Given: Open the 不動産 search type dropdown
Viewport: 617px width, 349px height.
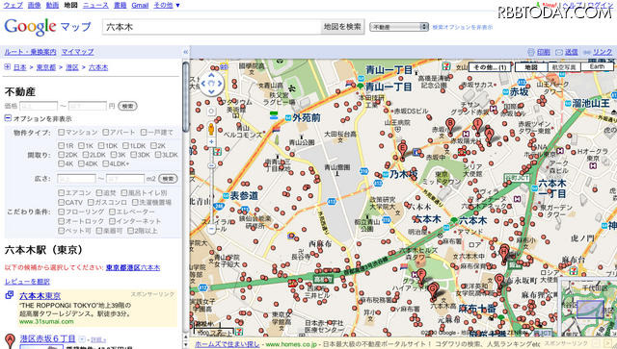Looking at the screenshot, I should coord(399,27).
